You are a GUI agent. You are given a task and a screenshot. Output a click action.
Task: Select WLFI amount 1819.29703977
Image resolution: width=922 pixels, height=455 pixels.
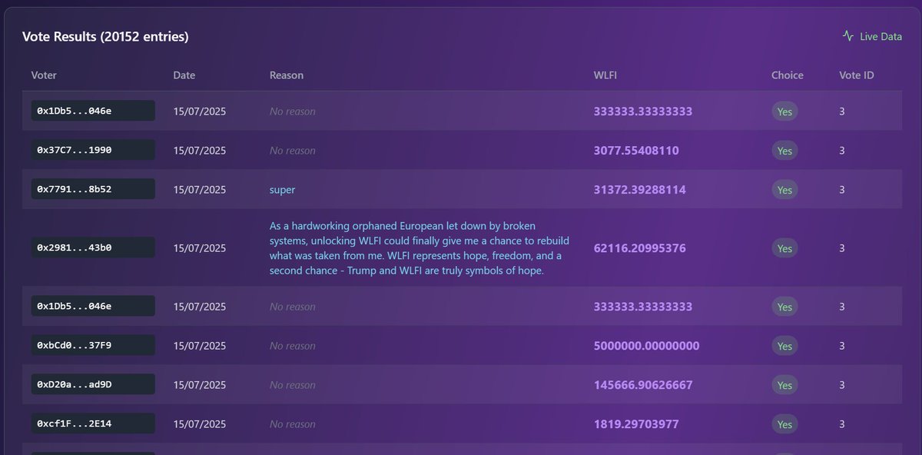click(x=636, y=424)
